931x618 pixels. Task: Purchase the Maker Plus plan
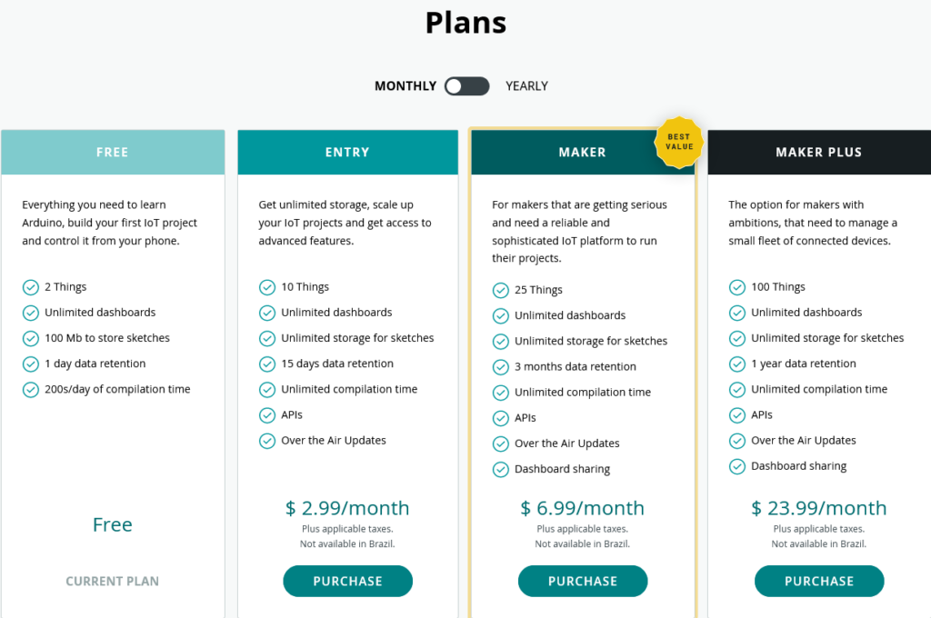pos(819,582)
